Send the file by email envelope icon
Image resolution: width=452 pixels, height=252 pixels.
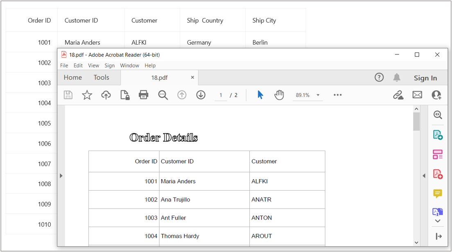tap(417, 95)
